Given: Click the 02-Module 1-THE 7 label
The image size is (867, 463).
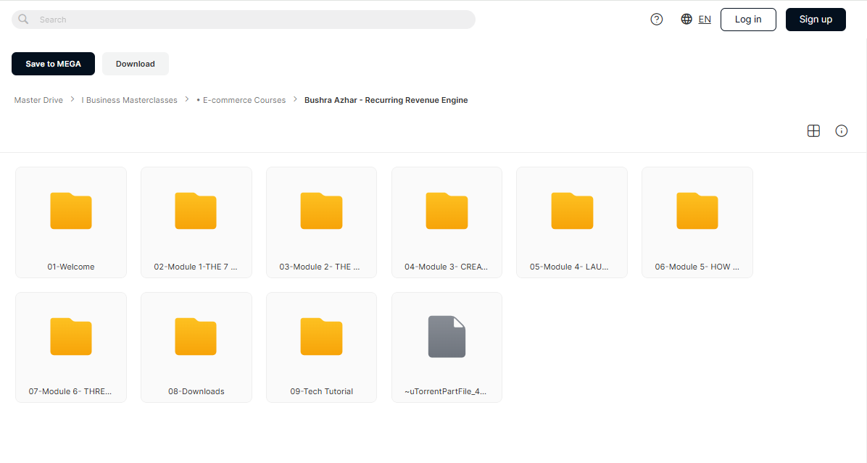Looking at the screenshot, I should tap(196, 267).
